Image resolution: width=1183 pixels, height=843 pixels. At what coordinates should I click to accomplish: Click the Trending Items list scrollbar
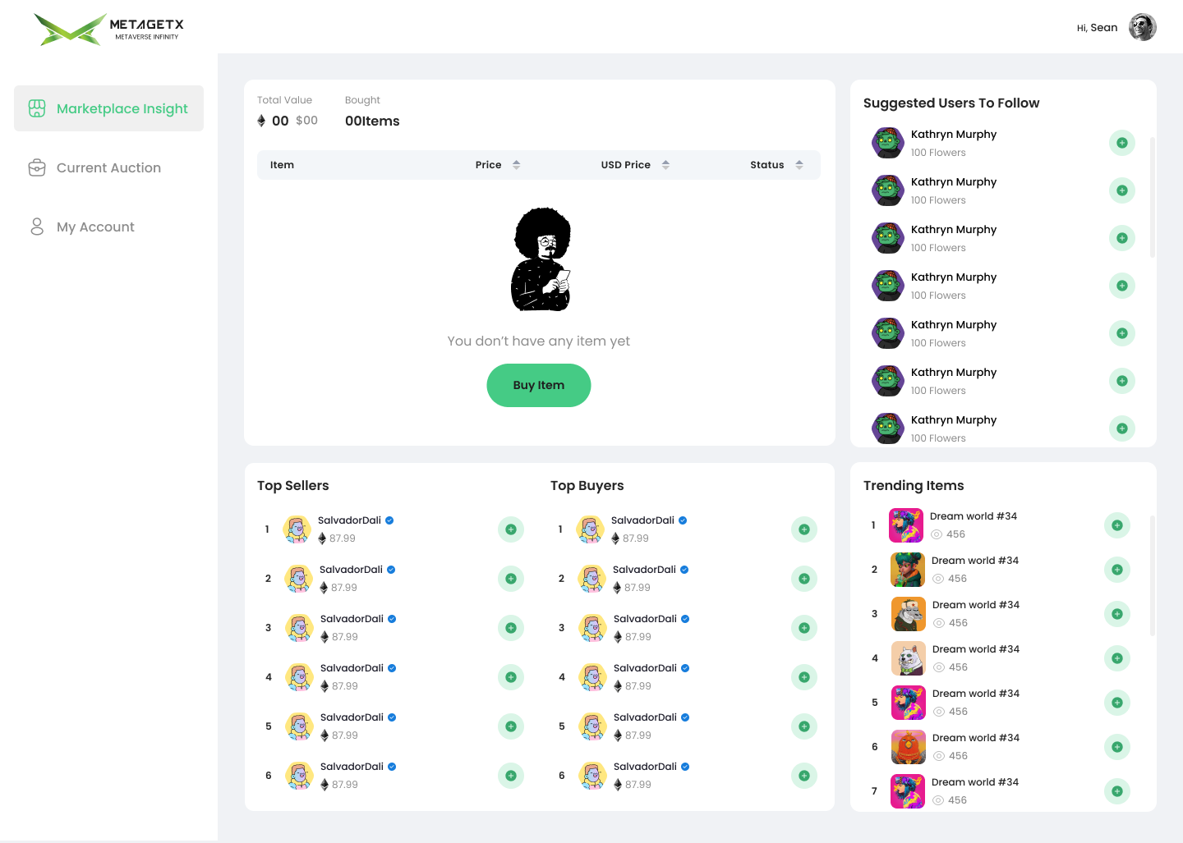click(x=1152, y=575)
